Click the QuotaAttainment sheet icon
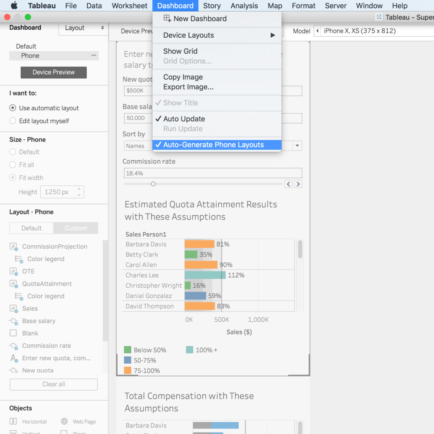Screen dimensions: 434x434 (13, 284)
